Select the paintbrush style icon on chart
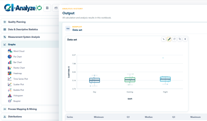Image resolution: width=207 pixels, height=121 pixels. coord(169,39)
